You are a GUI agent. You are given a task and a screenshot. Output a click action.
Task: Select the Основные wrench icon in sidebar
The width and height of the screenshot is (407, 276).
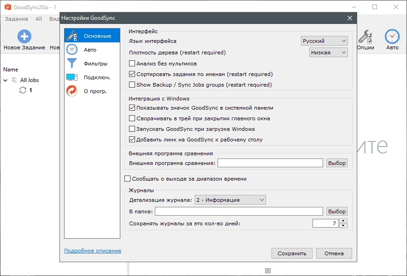pos(72,36)
